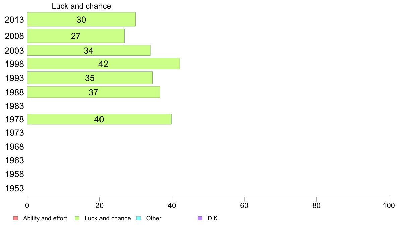Click the Ability and effort legend text

[45, 218]
